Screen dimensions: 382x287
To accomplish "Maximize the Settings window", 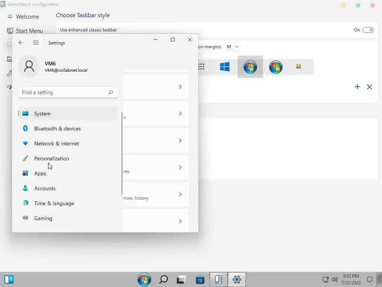I will coord(173,40).
